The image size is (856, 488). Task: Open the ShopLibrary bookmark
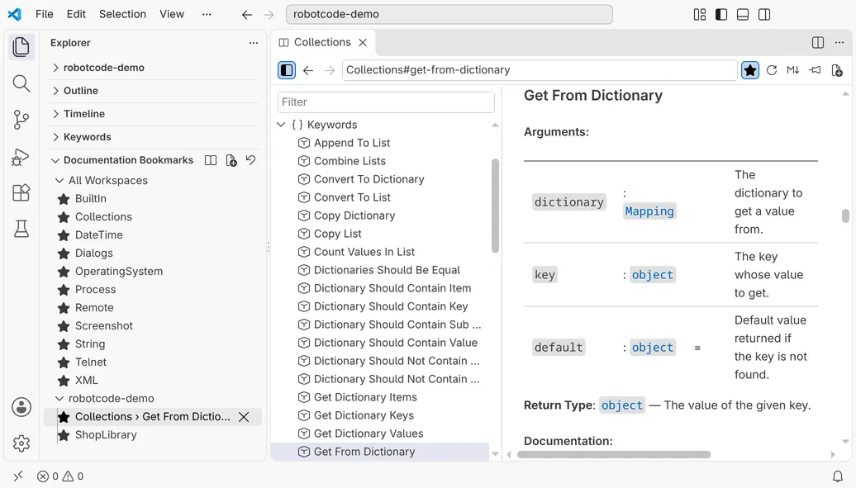pos(106,435)
